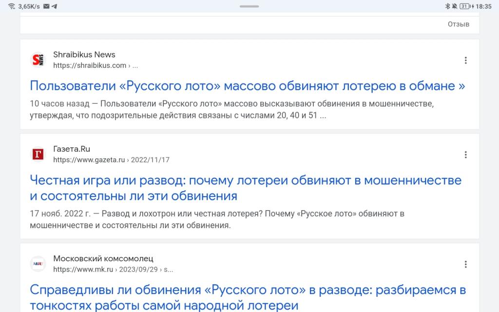Open Shraibikus News site favicon
The width and height of the screenshot is (499, 312).
click(x=38, y=60)
